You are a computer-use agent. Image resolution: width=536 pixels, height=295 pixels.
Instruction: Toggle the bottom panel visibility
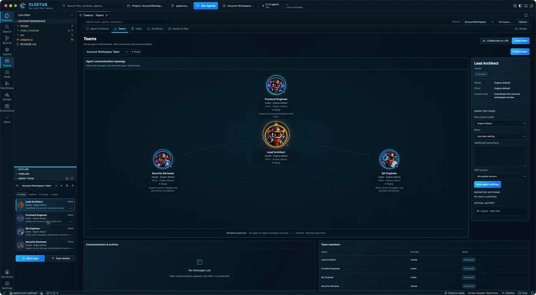click(526, 6)
